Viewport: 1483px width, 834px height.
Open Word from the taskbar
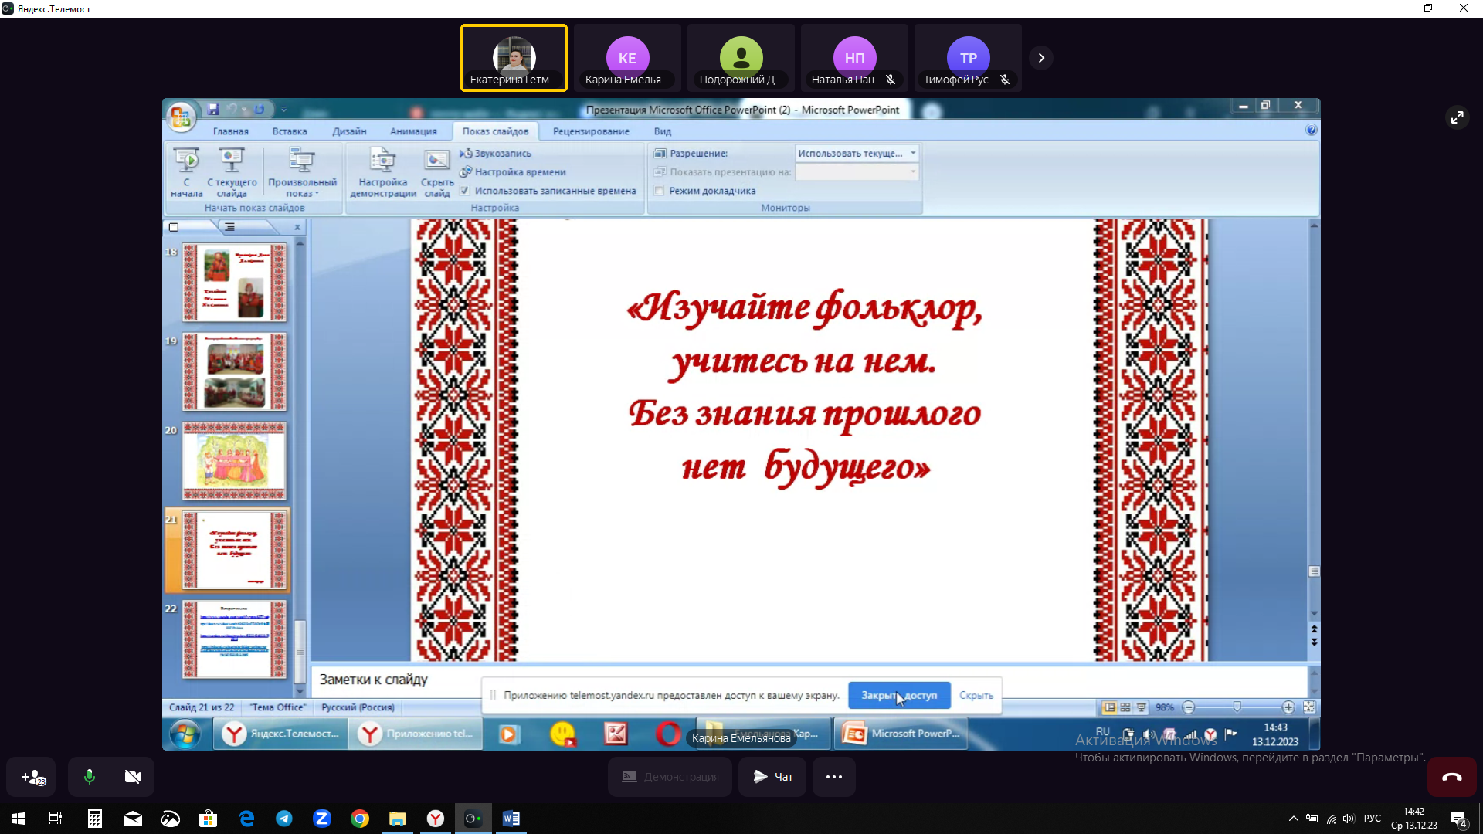[x=511, y=819]
